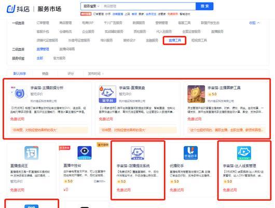Open the 宇宙猫-主播算薪工具 title link
275x208 pixels.
point(224,88)
